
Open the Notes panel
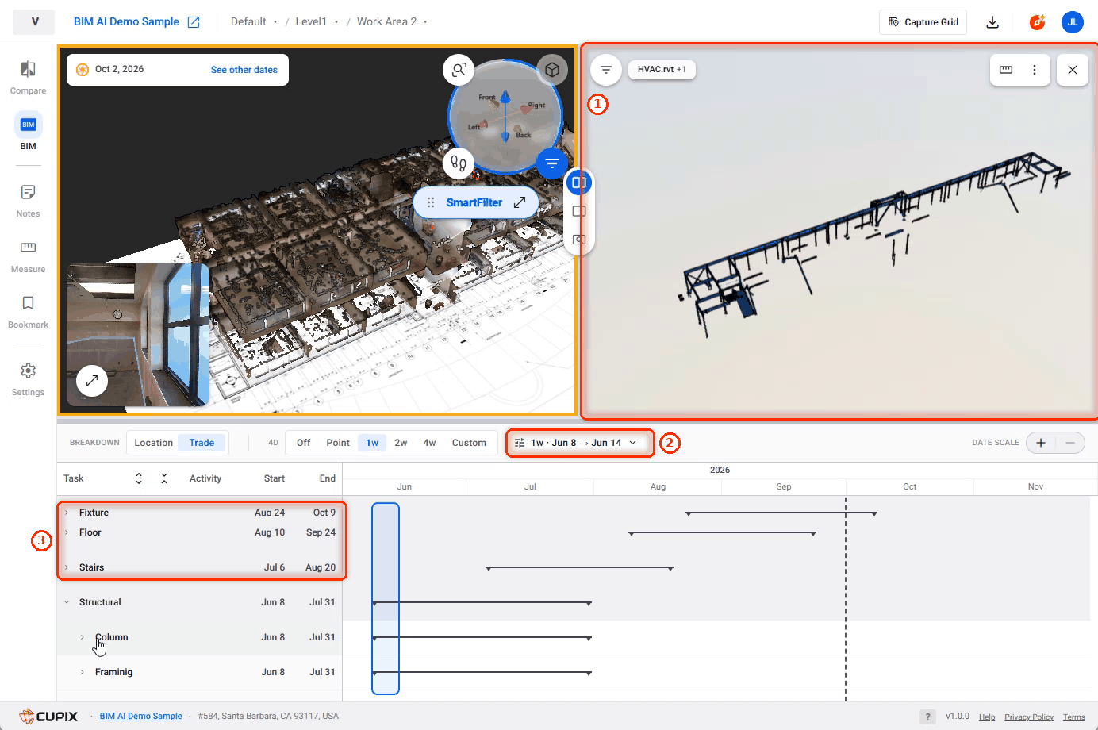click(x=28, y=201)
